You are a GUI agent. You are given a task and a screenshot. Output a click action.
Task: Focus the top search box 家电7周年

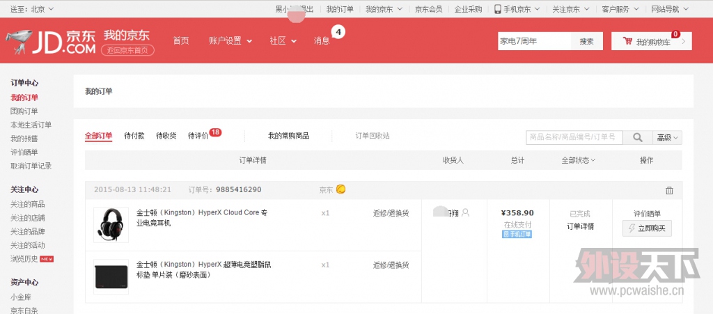point(534,41)
